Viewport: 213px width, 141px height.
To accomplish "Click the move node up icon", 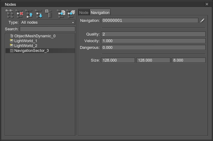I will coord(30,13).
